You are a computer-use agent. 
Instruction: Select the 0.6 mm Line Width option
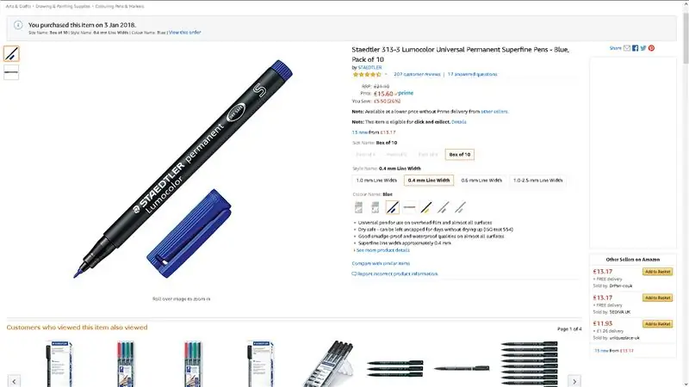tap(481, 181)
